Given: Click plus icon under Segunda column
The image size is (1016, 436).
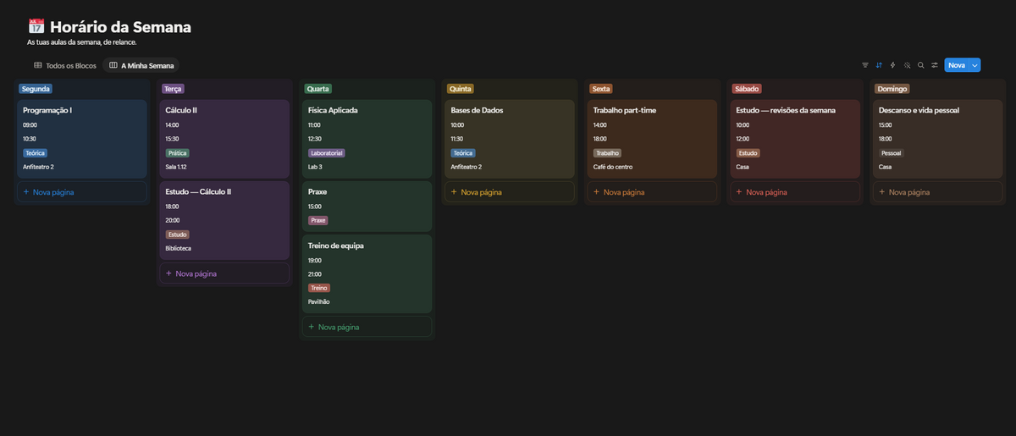Looking at the screenshot, I should point(26,192).
